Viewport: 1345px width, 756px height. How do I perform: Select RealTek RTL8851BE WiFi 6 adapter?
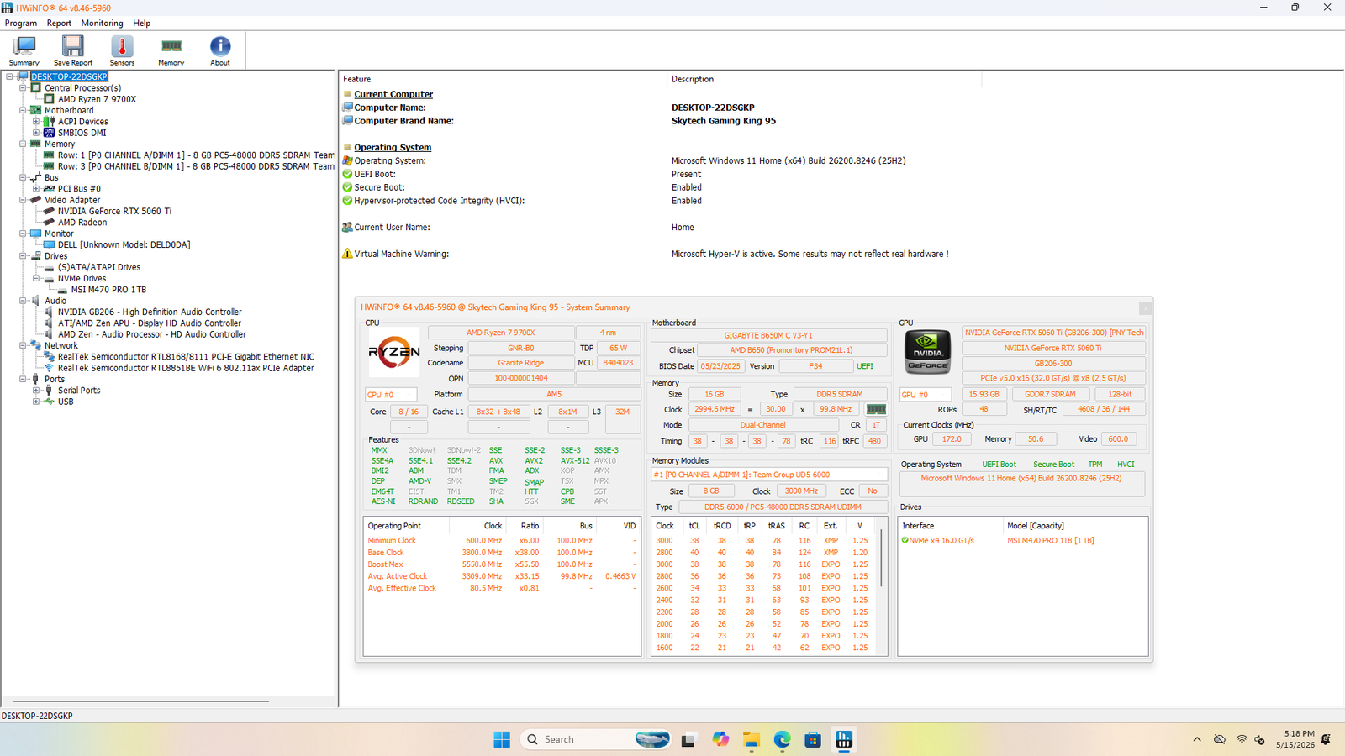(x=186, y=368)
